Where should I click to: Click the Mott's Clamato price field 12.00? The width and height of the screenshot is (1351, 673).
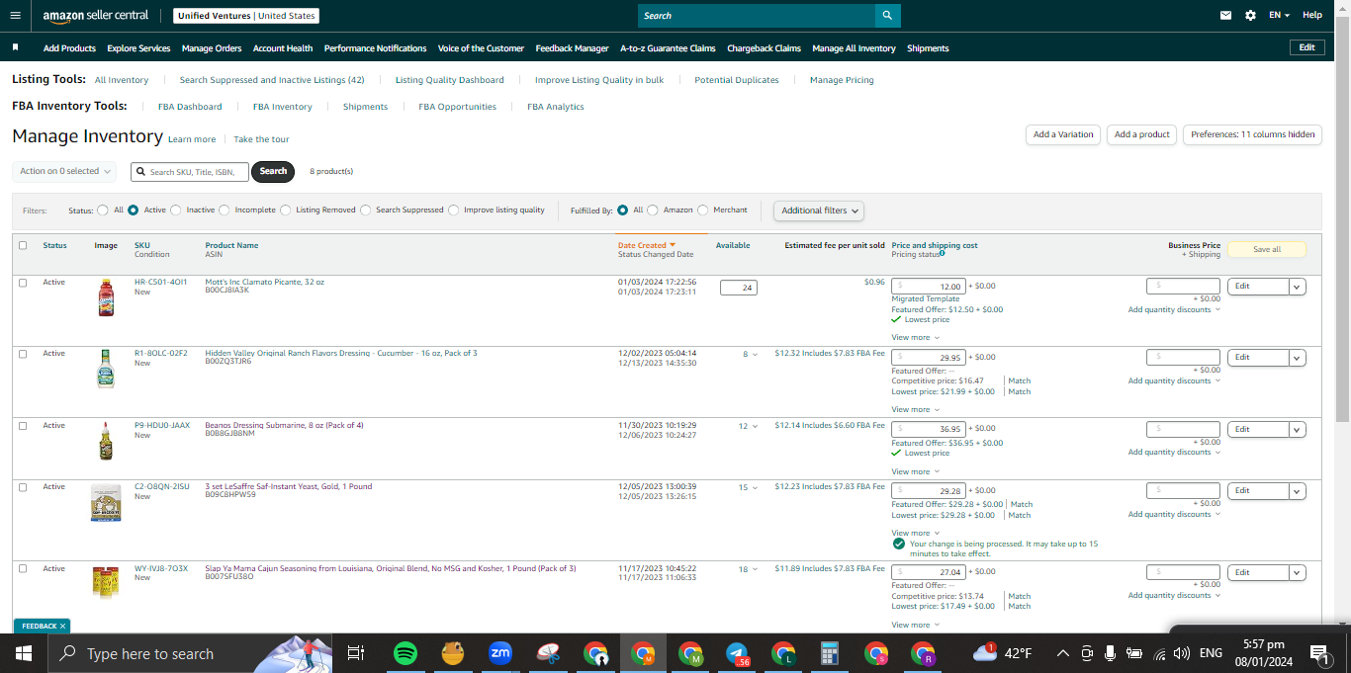(x=929, y=287)
